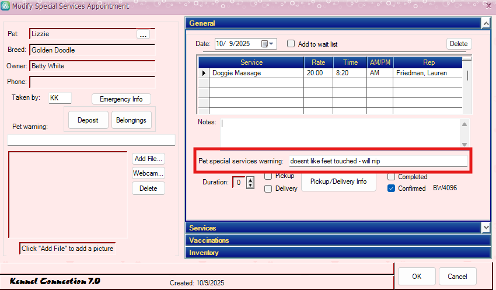The height and width of the screenshot is (290, 496).
Task: Open the date picker calendar dropdown
Action: pyautogui.click(x=268, y=44)
